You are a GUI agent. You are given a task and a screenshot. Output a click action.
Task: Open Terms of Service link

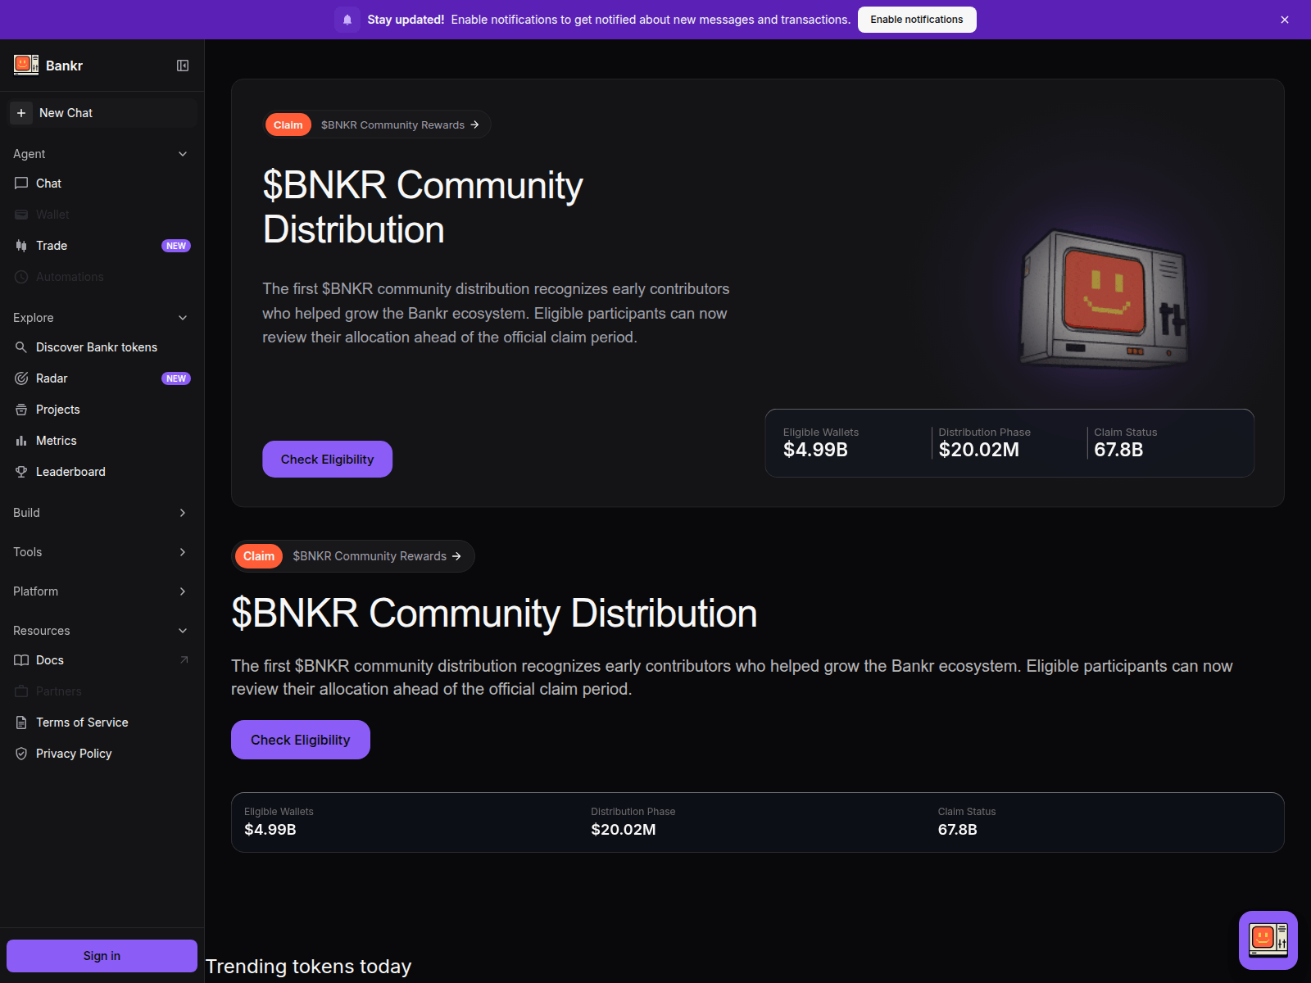(x=102, y=723)
